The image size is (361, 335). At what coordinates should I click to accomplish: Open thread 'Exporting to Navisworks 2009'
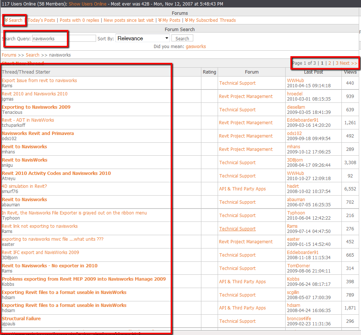coord(36,107)
